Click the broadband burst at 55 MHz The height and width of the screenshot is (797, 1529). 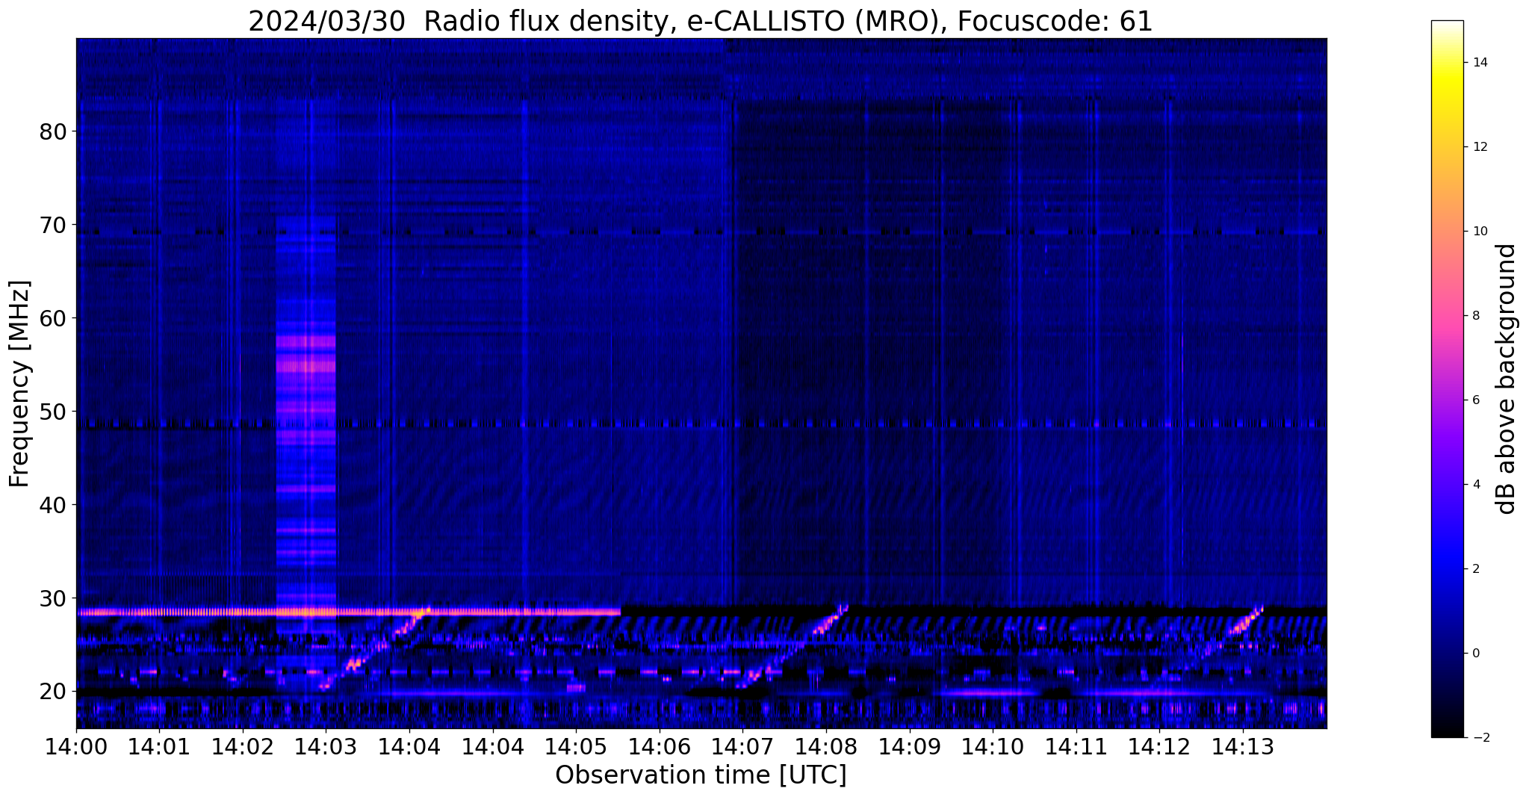(x=306, y=366)
